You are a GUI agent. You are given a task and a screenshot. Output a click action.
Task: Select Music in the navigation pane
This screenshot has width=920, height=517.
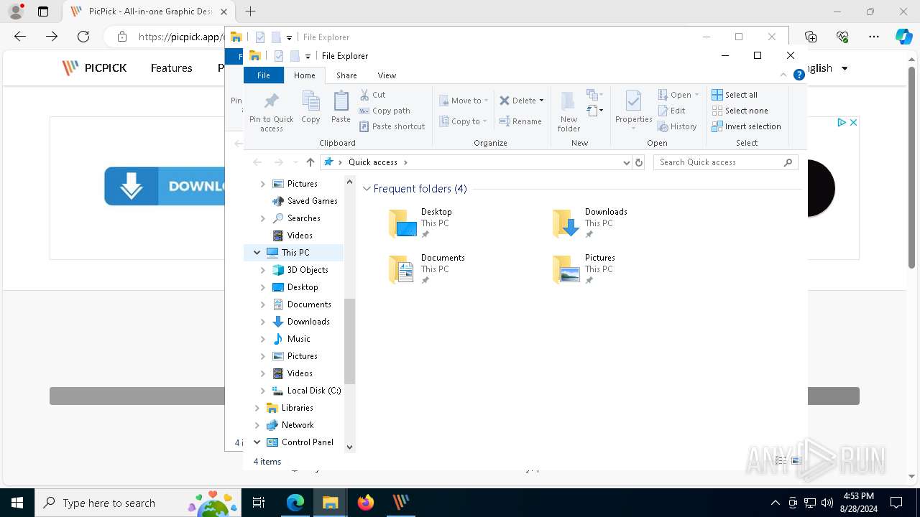[x=298, y=339]
